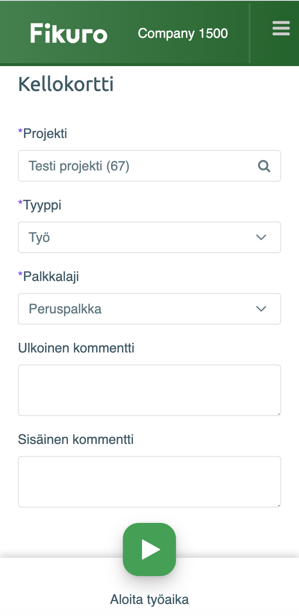
Task: Click the Ulkoinen kommentti resize handle
Action: pyautogui.click(x=279, y=413)
